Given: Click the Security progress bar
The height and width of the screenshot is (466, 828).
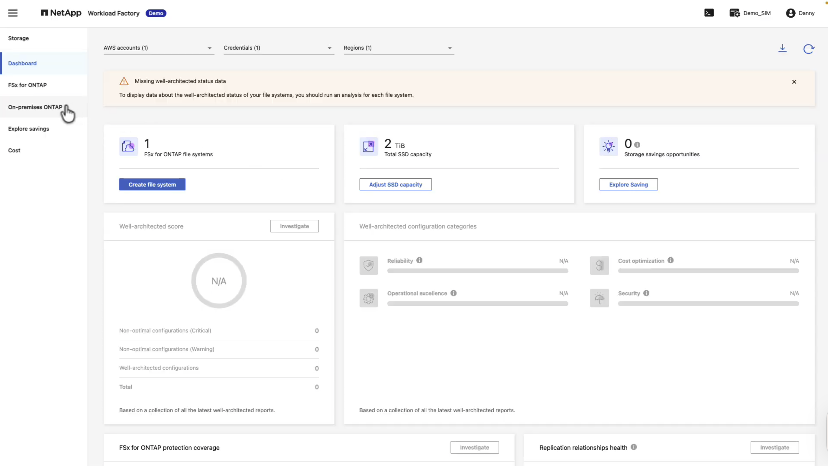Looking at the screenshot, I should coord(708,304).
